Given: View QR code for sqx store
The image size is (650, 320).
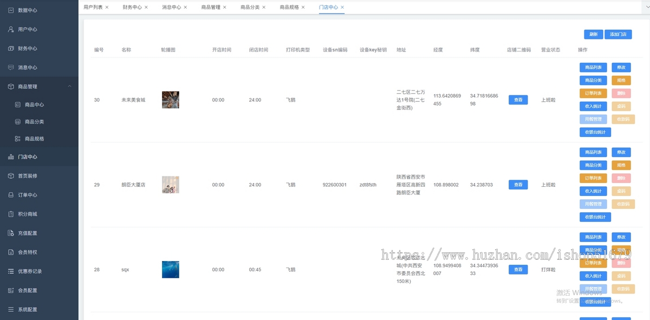Looking at the screenshot, I should tap(518, 269).
